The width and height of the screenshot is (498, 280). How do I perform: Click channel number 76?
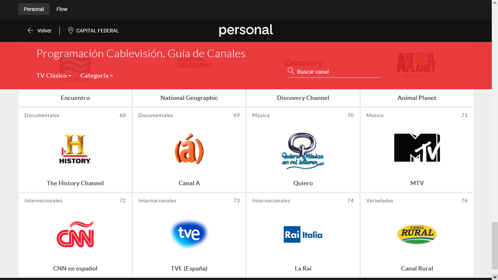464,201
